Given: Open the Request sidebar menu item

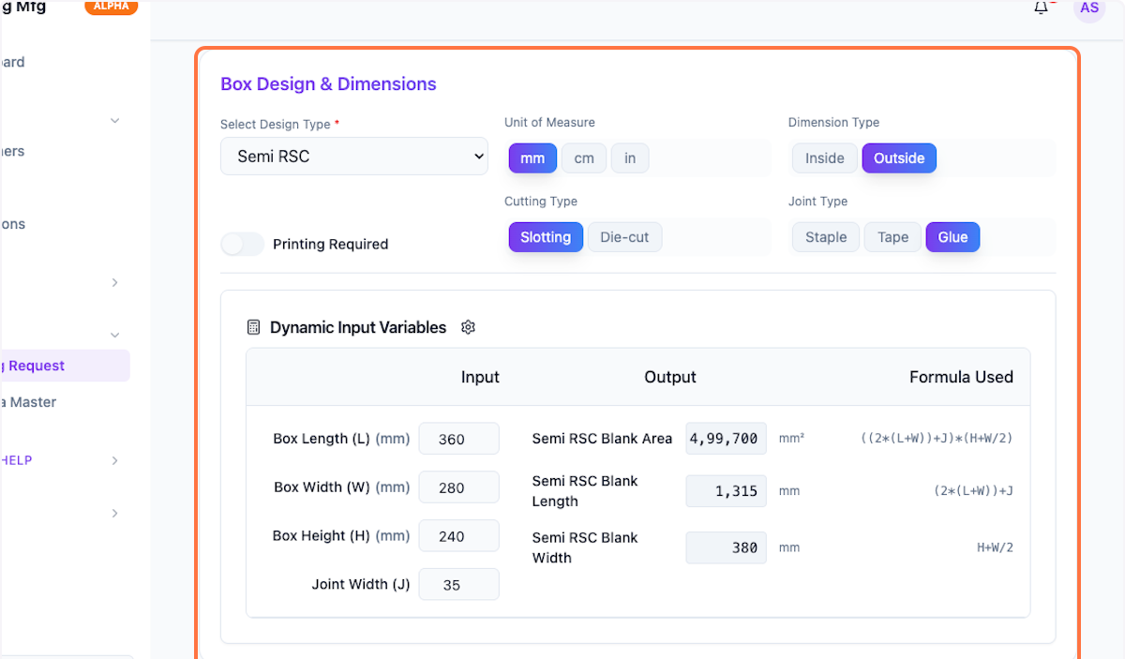Looking at the screenshot, I should (x=37, y=366).
